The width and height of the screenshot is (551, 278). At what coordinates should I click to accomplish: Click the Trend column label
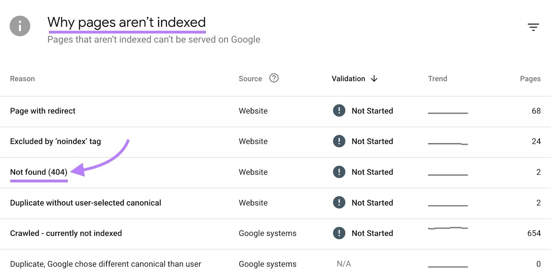point(437,78)
